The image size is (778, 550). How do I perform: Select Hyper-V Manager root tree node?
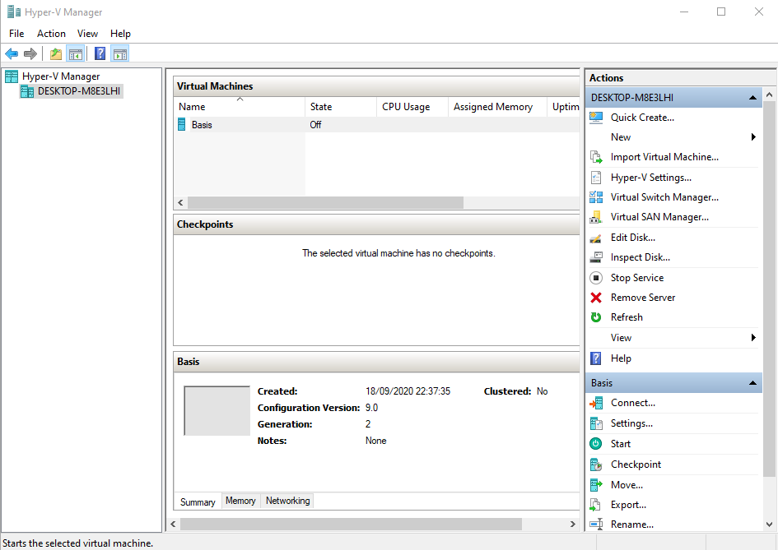click(61, 76)
